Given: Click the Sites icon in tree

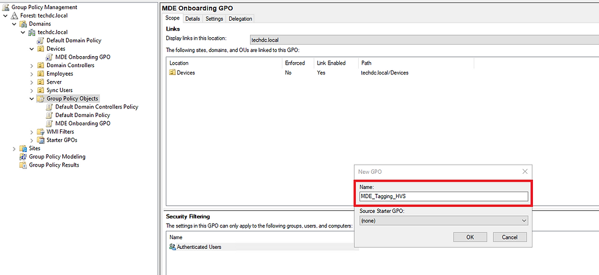Looking at the screenshot, I should (23, 149).
